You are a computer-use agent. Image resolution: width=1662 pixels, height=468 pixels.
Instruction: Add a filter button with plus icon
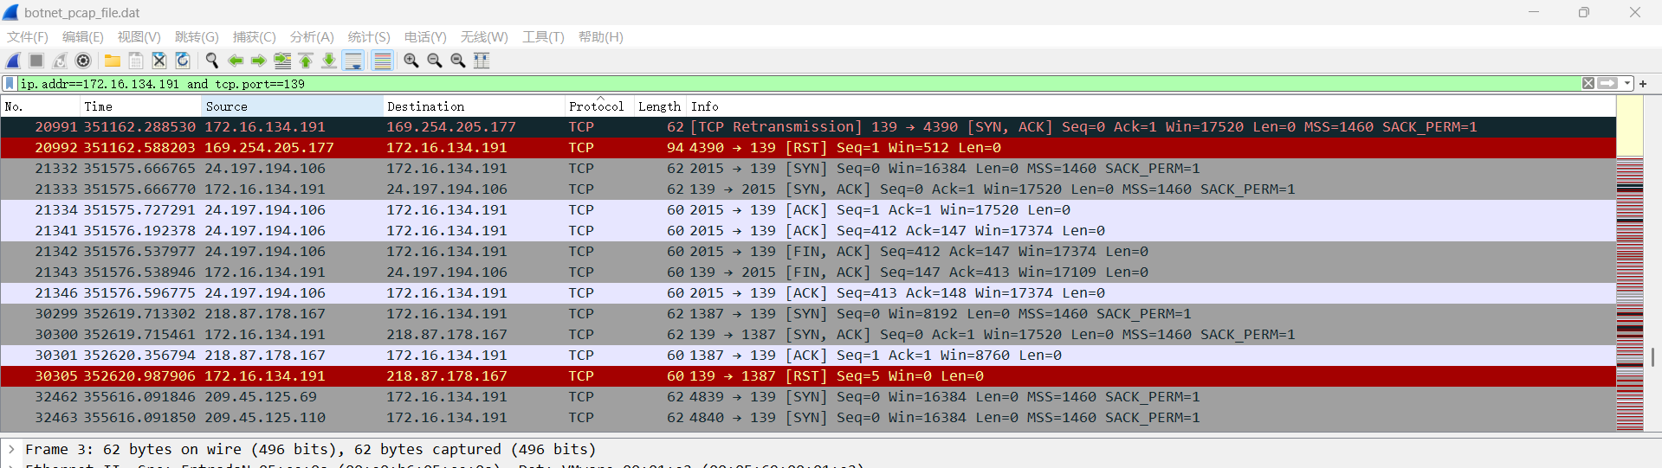point(1643,84)
